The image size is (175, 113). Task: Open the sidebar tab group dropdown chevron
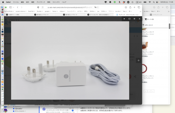[x=14, y=7]
